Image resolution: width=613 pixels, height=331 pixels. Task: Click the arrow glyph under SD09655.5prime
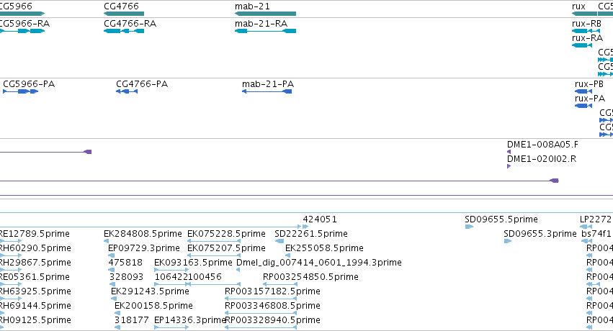coord(469,227)
